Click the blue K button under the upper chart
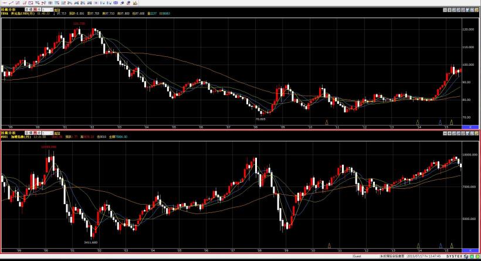 pos(470,127)
